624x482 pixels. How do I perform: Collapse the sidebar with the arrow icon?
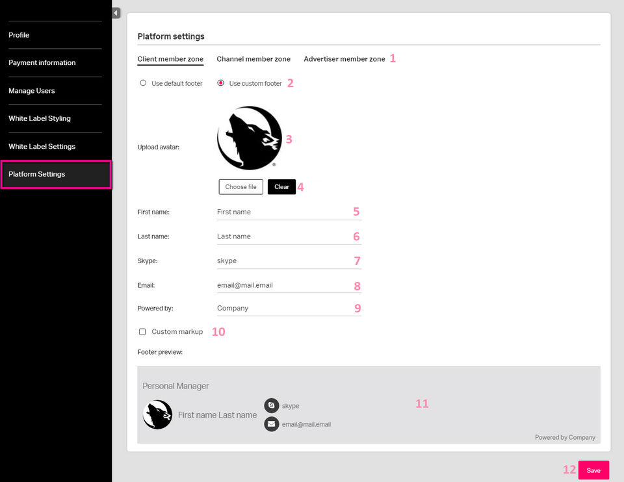coord(116,13)
